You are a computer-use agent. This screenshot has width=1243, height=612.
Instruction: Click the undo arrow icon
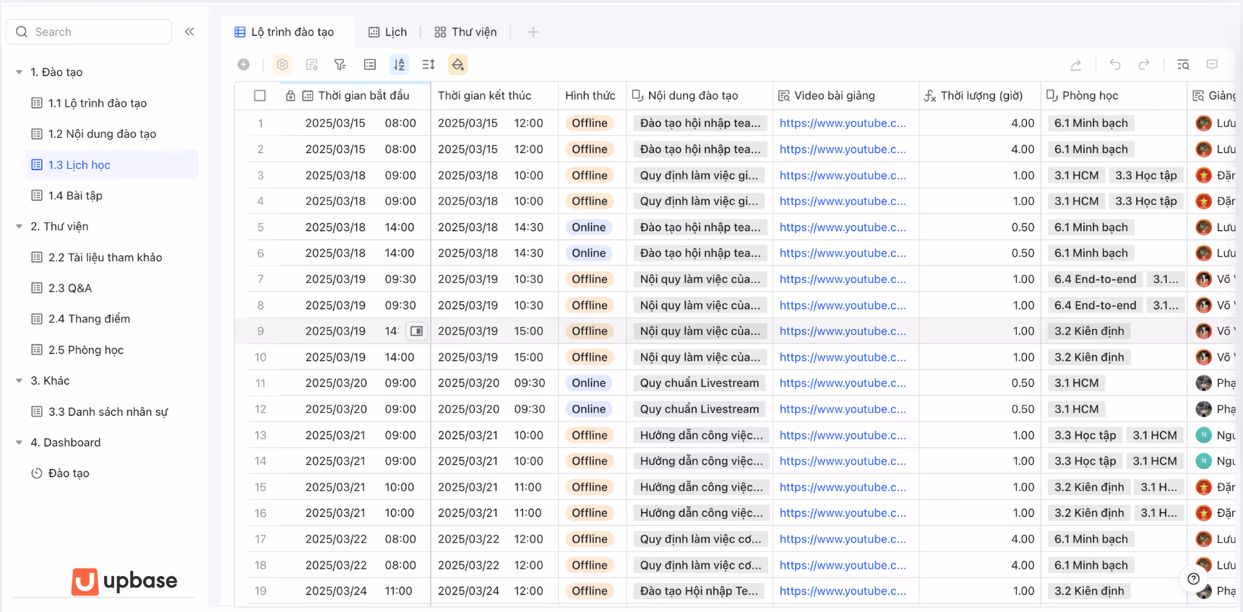pos(1115,65)
